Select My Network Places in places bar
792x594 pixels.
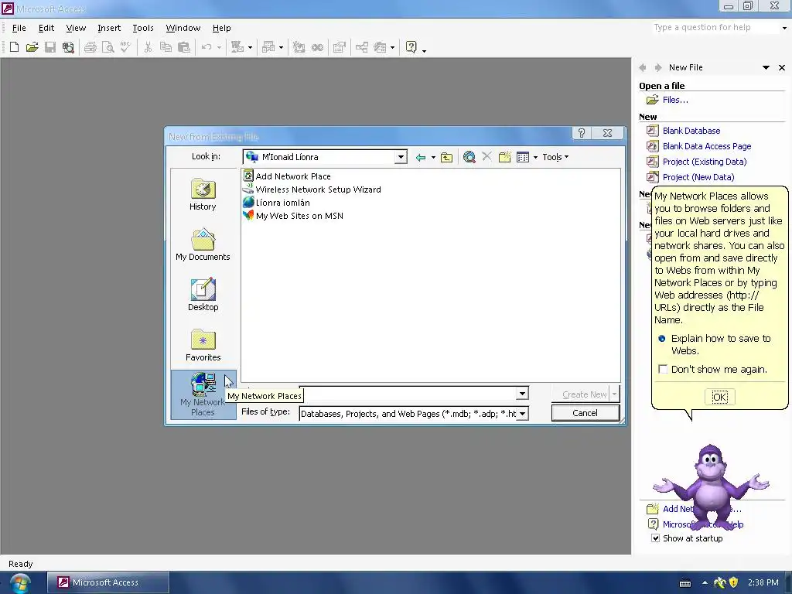pyautogui.click(x=203, y=394)
